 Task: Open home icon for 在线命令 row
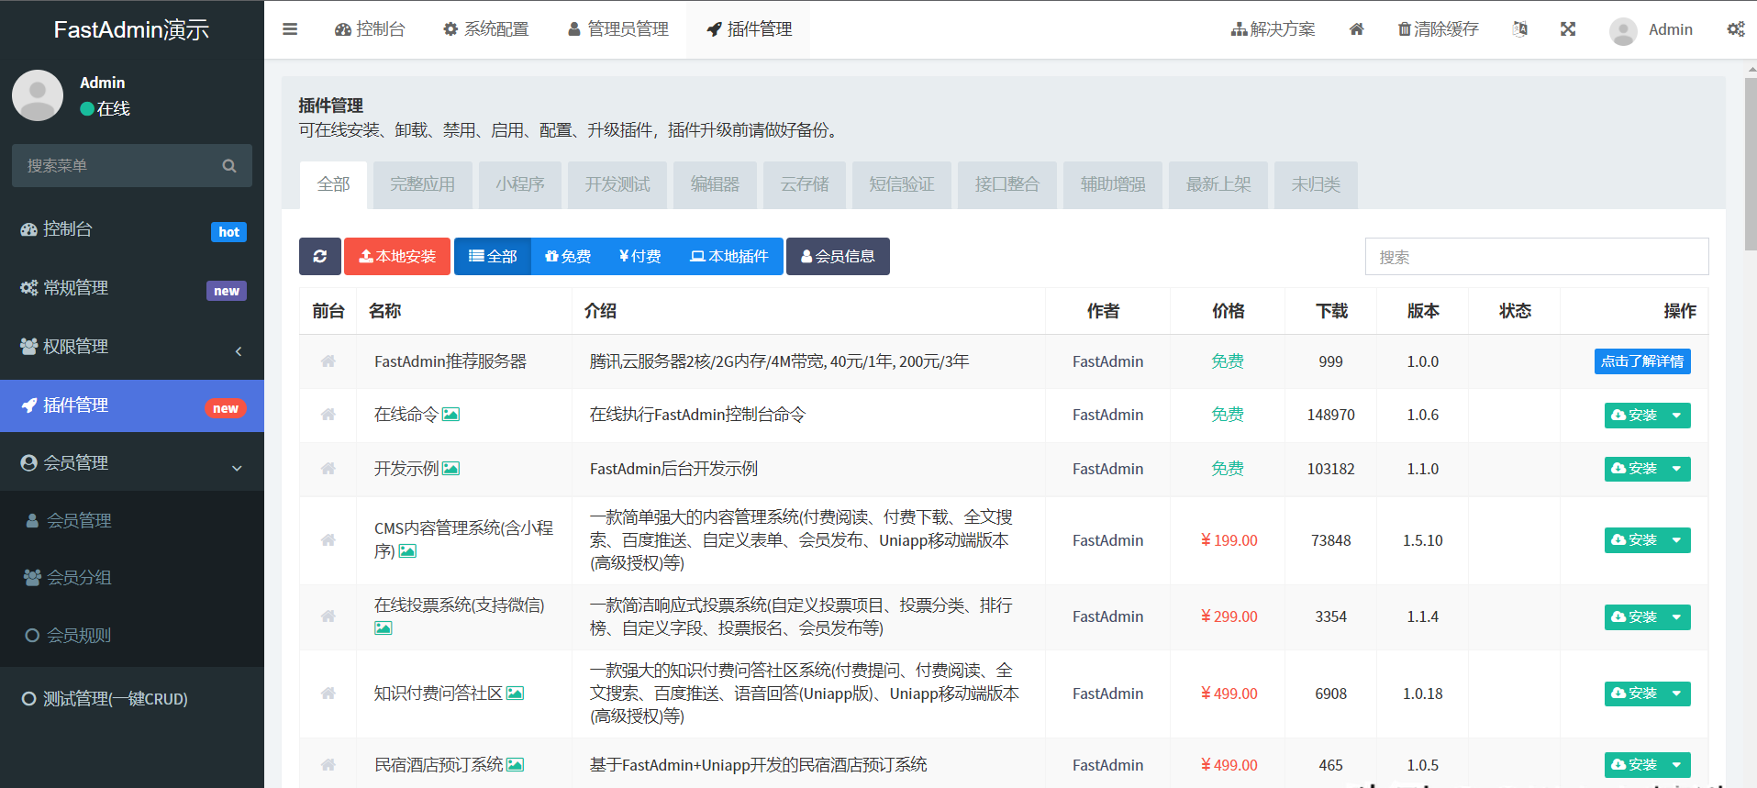coord(328,415)
